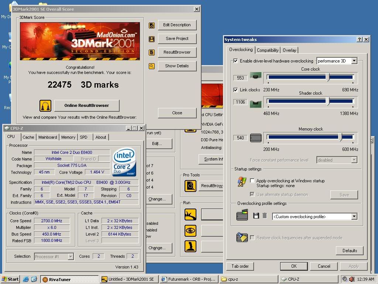Click the Tab order button
Screen dimensions: 378x284
point(240,266)
